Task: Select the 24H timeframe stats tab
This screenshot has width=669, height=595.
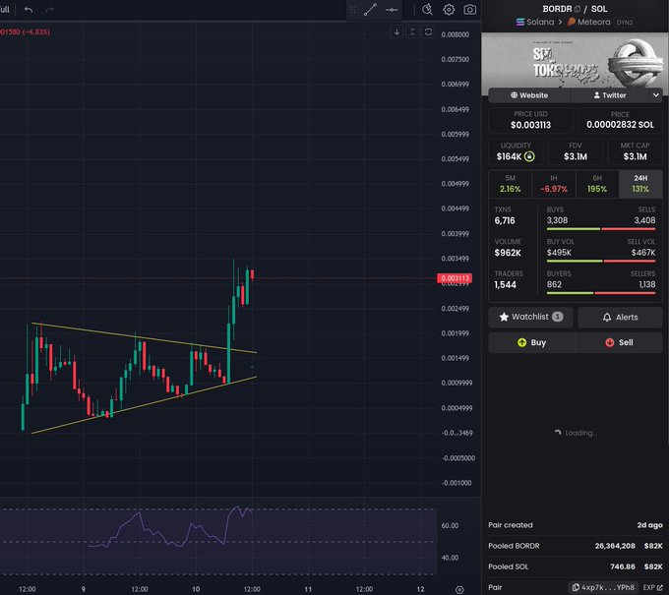Action: [640, 184]
